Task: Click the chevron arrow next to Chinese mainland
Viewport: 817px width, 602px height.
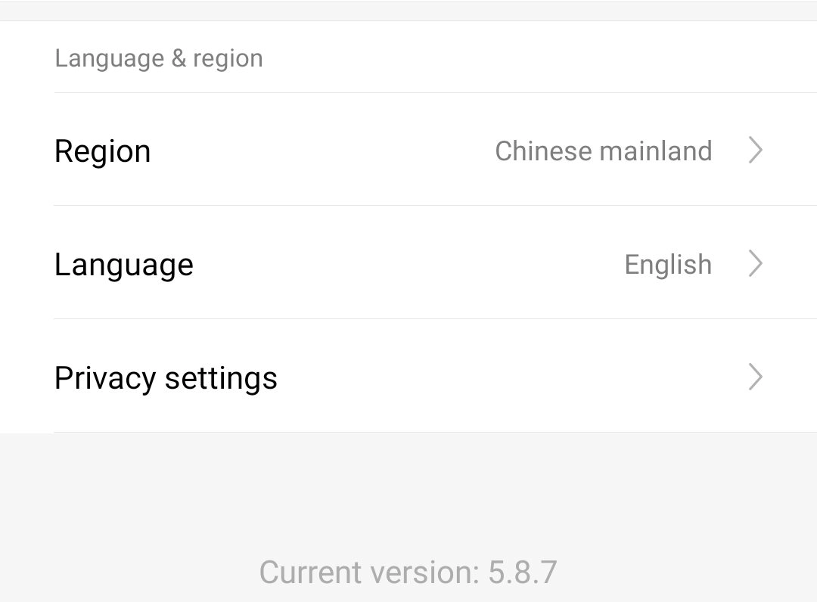Action: coord(755,150)
